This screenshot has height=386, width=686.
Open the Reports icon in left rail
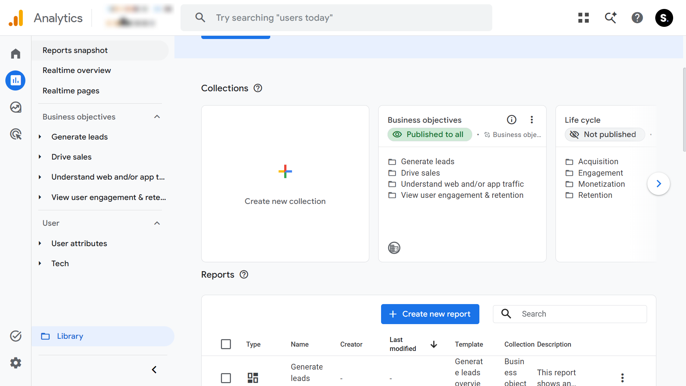tap(15, 80)
